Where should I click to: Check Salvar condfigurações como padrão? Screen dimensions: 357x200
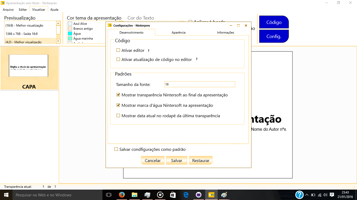point(116,149)
